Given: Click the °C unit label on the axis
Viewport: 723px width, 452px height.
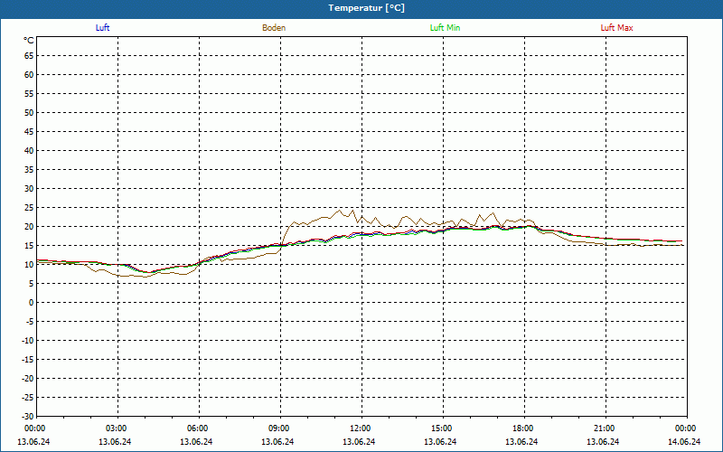Looking at the screenshot, I should [x=29, y=41].
